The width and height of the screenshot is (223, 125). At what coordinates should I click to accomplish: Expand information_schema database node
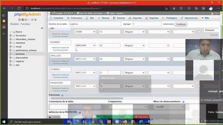(10, 39)
